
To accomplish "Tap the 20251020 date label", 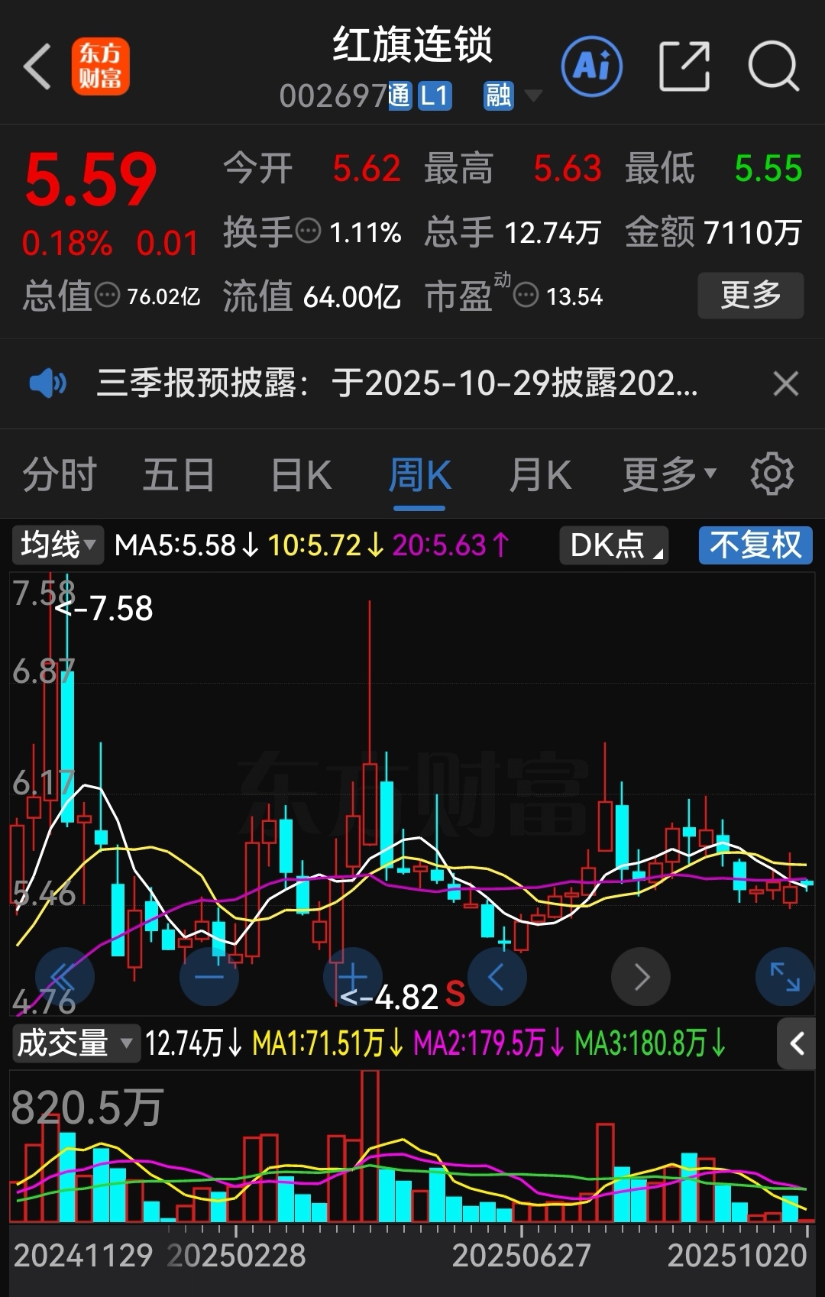I will 737,1255.
